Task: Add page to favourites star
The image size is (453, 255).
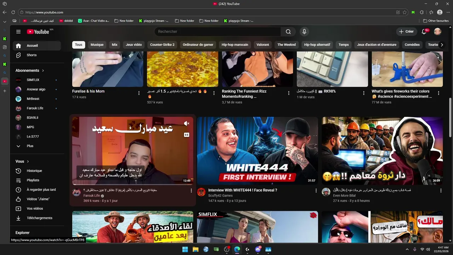Action: [x=405, y=12]
